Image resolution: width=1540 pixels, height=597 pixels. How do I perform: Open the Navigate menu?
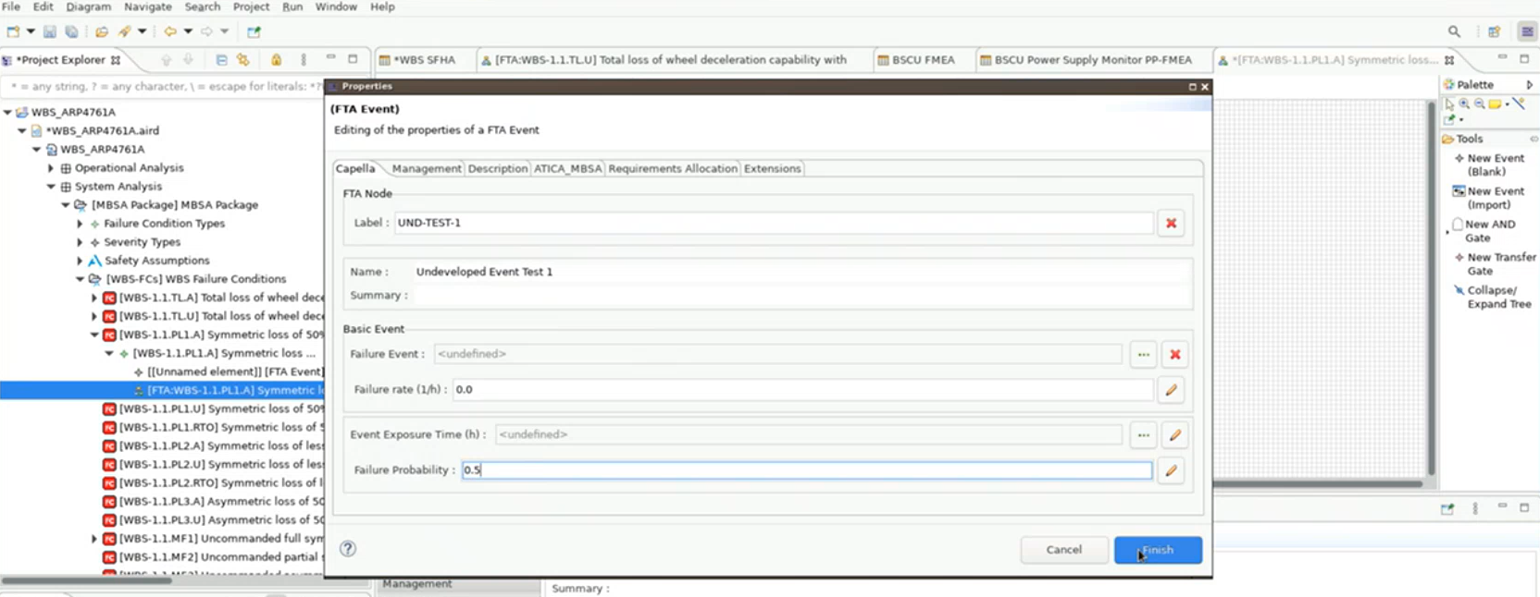148,6
